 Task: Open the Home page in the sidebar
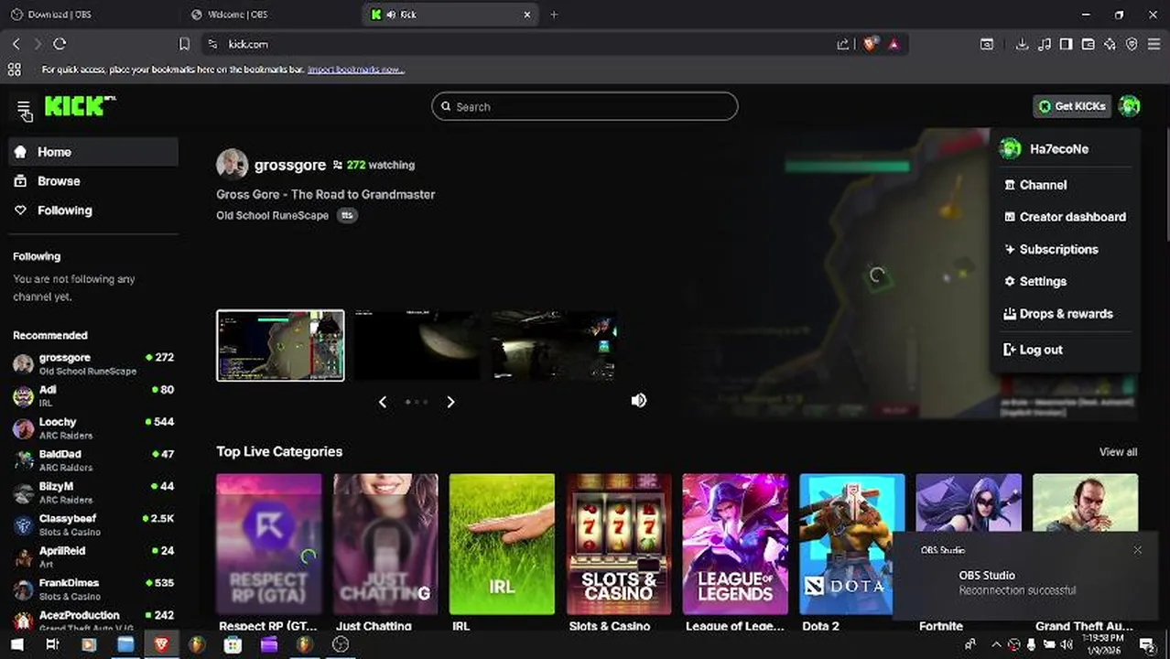(x=93, y=152)
